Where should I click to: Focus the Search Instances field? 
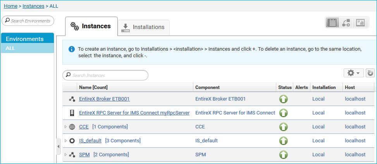(105, 75)
